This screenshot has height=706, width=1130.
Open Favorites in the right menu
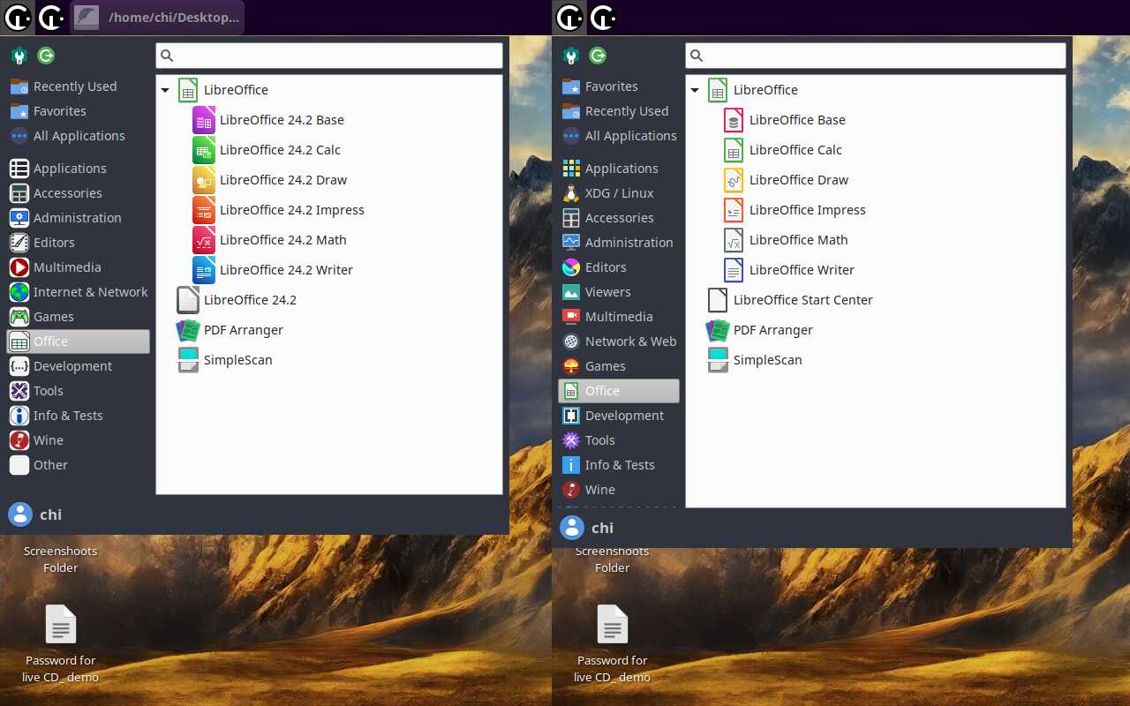pos(619,86)
